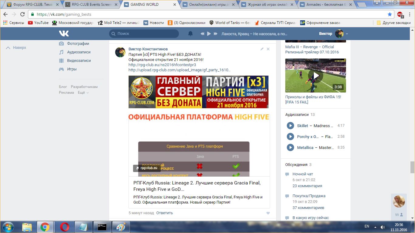Screen dimensions: 415x233
Task: Click the '5 минут назад' timestamp
Action: [x=141, y=213]
